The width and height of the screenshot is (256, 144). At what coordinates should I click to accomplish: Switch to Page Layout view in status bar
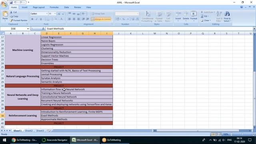216,134
